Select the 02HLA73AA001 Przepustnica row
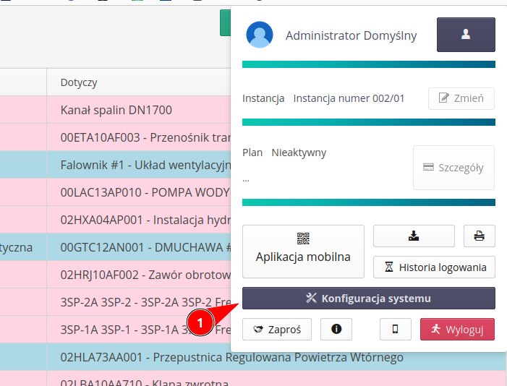Viewport: 507px width, 386px height. click(x=231, y=357)
